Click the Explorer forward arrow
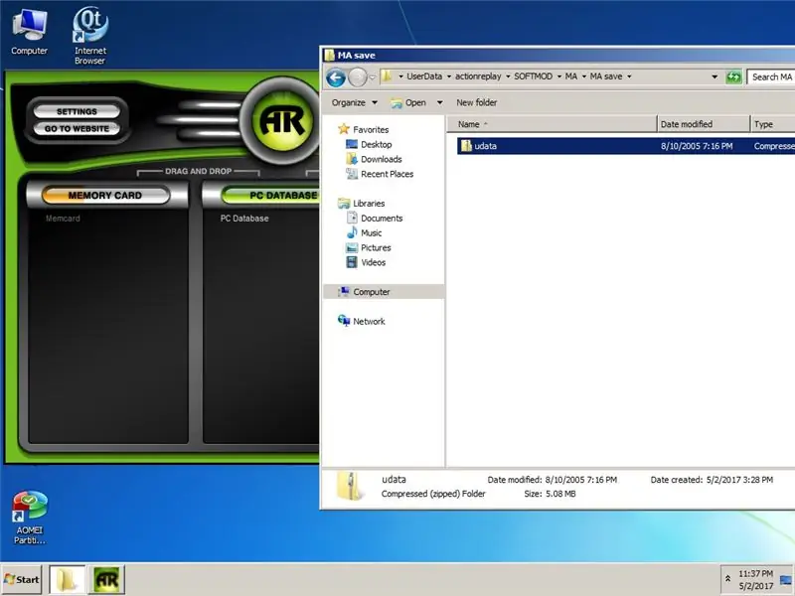The height and width of the screenshot is (596, 795). [x=358, y=77]
